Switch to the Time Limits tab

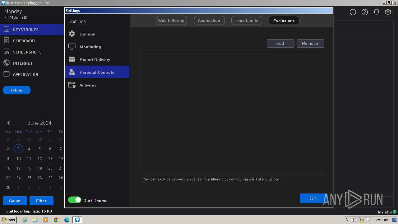(246, 21)
